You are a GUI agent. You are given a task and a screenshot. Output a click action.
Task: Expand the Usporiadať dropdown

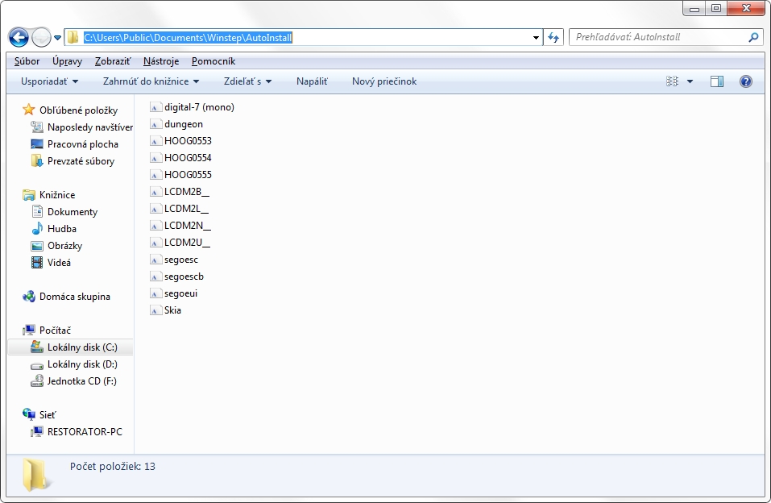[x=50, y=81]
